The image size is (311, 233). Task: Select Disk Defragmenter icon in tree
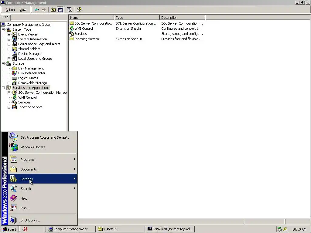click(15, 73)
